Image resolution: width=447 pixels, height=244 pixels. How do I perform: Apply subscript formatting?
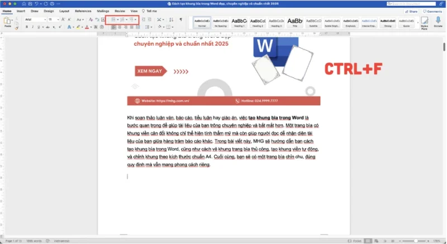(x=54, y=27)
